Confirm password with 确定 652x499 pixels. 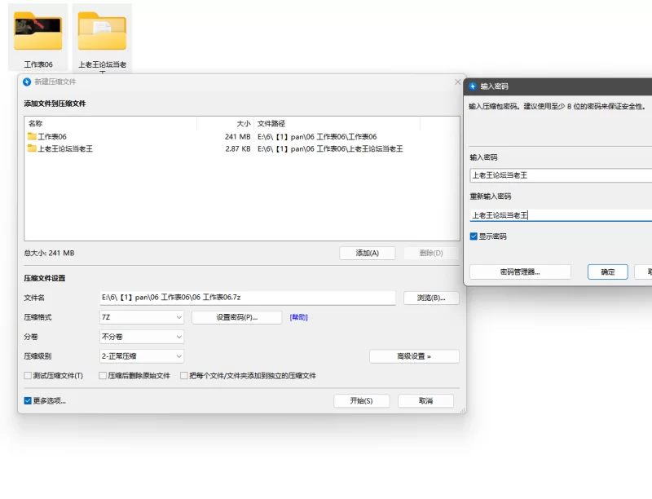pyautogui.click(x=607, y=272)
